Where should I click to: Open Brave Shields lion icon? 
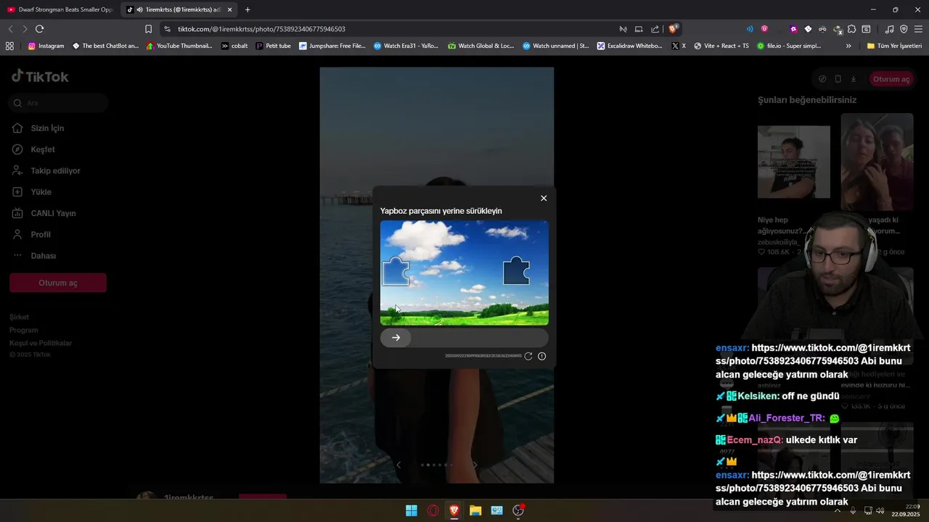(674, 29)
